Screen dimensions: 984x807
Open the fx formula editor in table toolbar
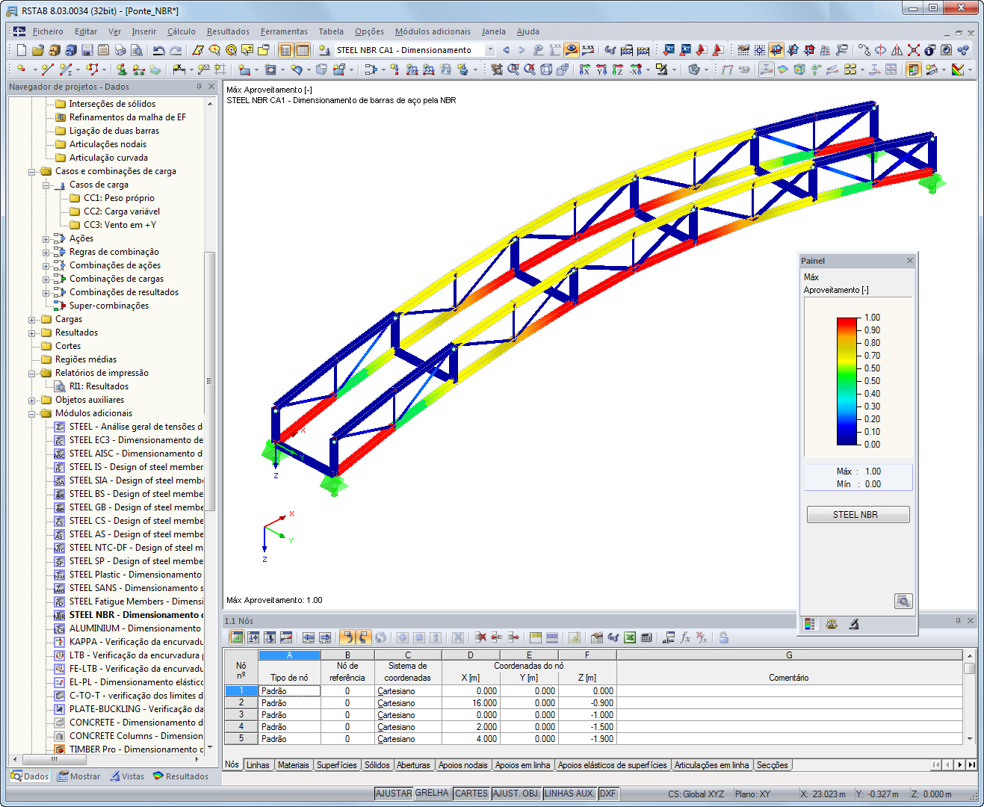(x=684, y=638)
